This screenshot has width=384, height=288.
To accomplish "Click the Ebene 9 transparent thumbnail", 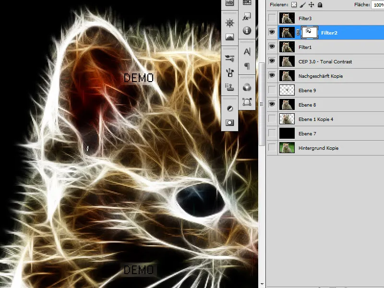I will (x=287, y=90).
